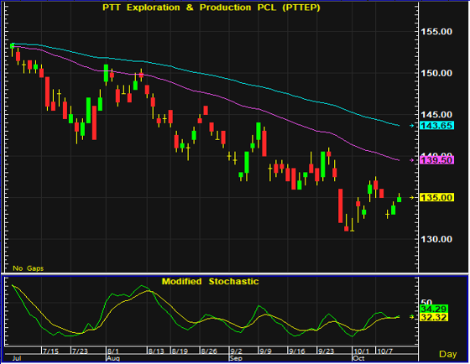Click the 9/9 date marker
The image size is (470, 364).
point(265,351)
